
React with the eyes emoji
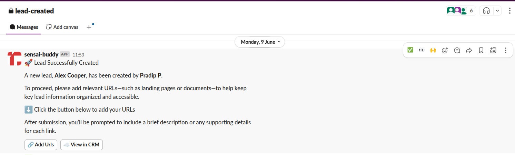tap(421, 50)
